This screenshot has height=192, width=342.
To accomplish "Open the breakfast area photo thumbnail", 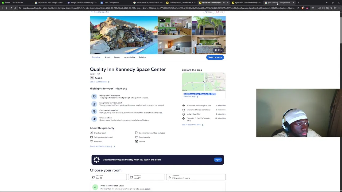I will click(x=175, y=26).
